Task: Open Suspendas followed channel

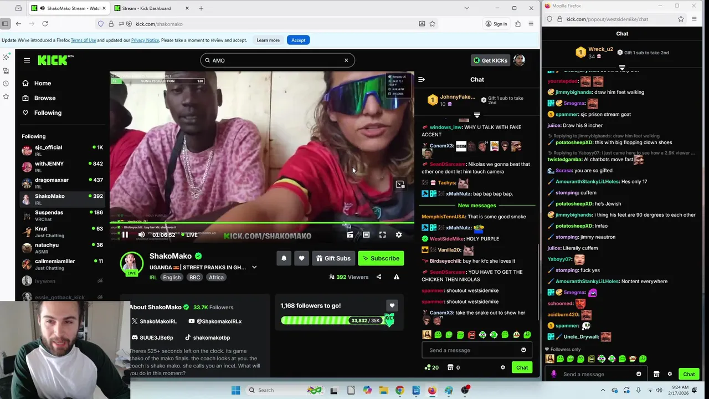Action: click(62, 215)
